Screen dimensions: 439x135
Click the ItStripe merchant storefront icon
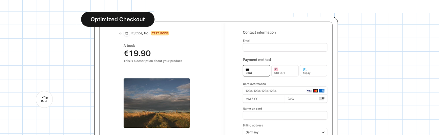[x=127, y=33]
